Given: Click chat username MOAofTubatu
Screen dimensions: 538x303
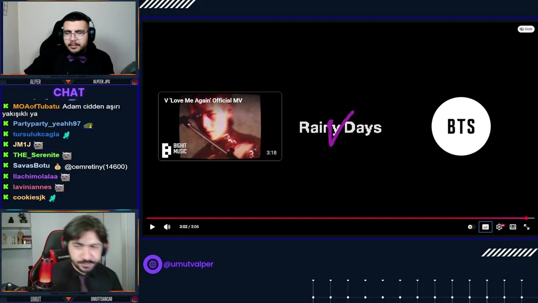Looking at the screenshot, I should 36,106.
